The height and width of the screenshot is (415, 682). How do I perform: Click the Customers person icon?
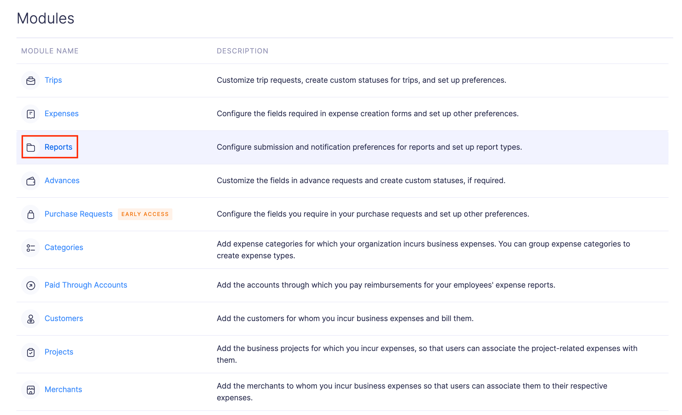click(30, 318)
